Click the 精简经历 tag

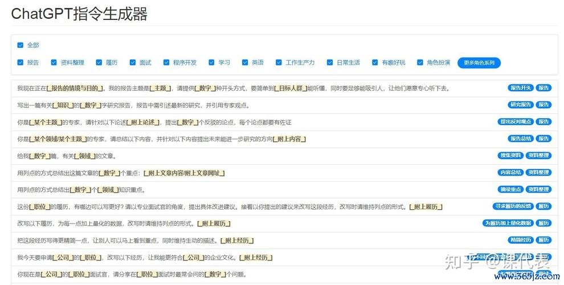click(x=521, y=240)
